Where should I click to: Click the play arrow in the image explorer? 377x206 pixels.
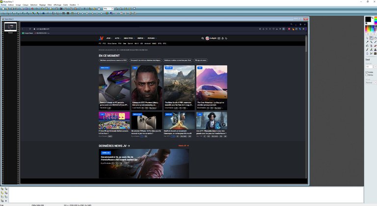pos(6,201)
